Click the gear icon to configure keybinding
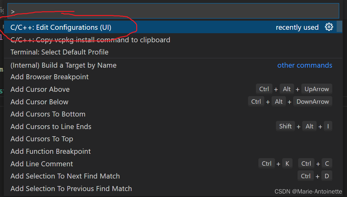The height and width of the screenshot is (197, 347). coord(329,27)
